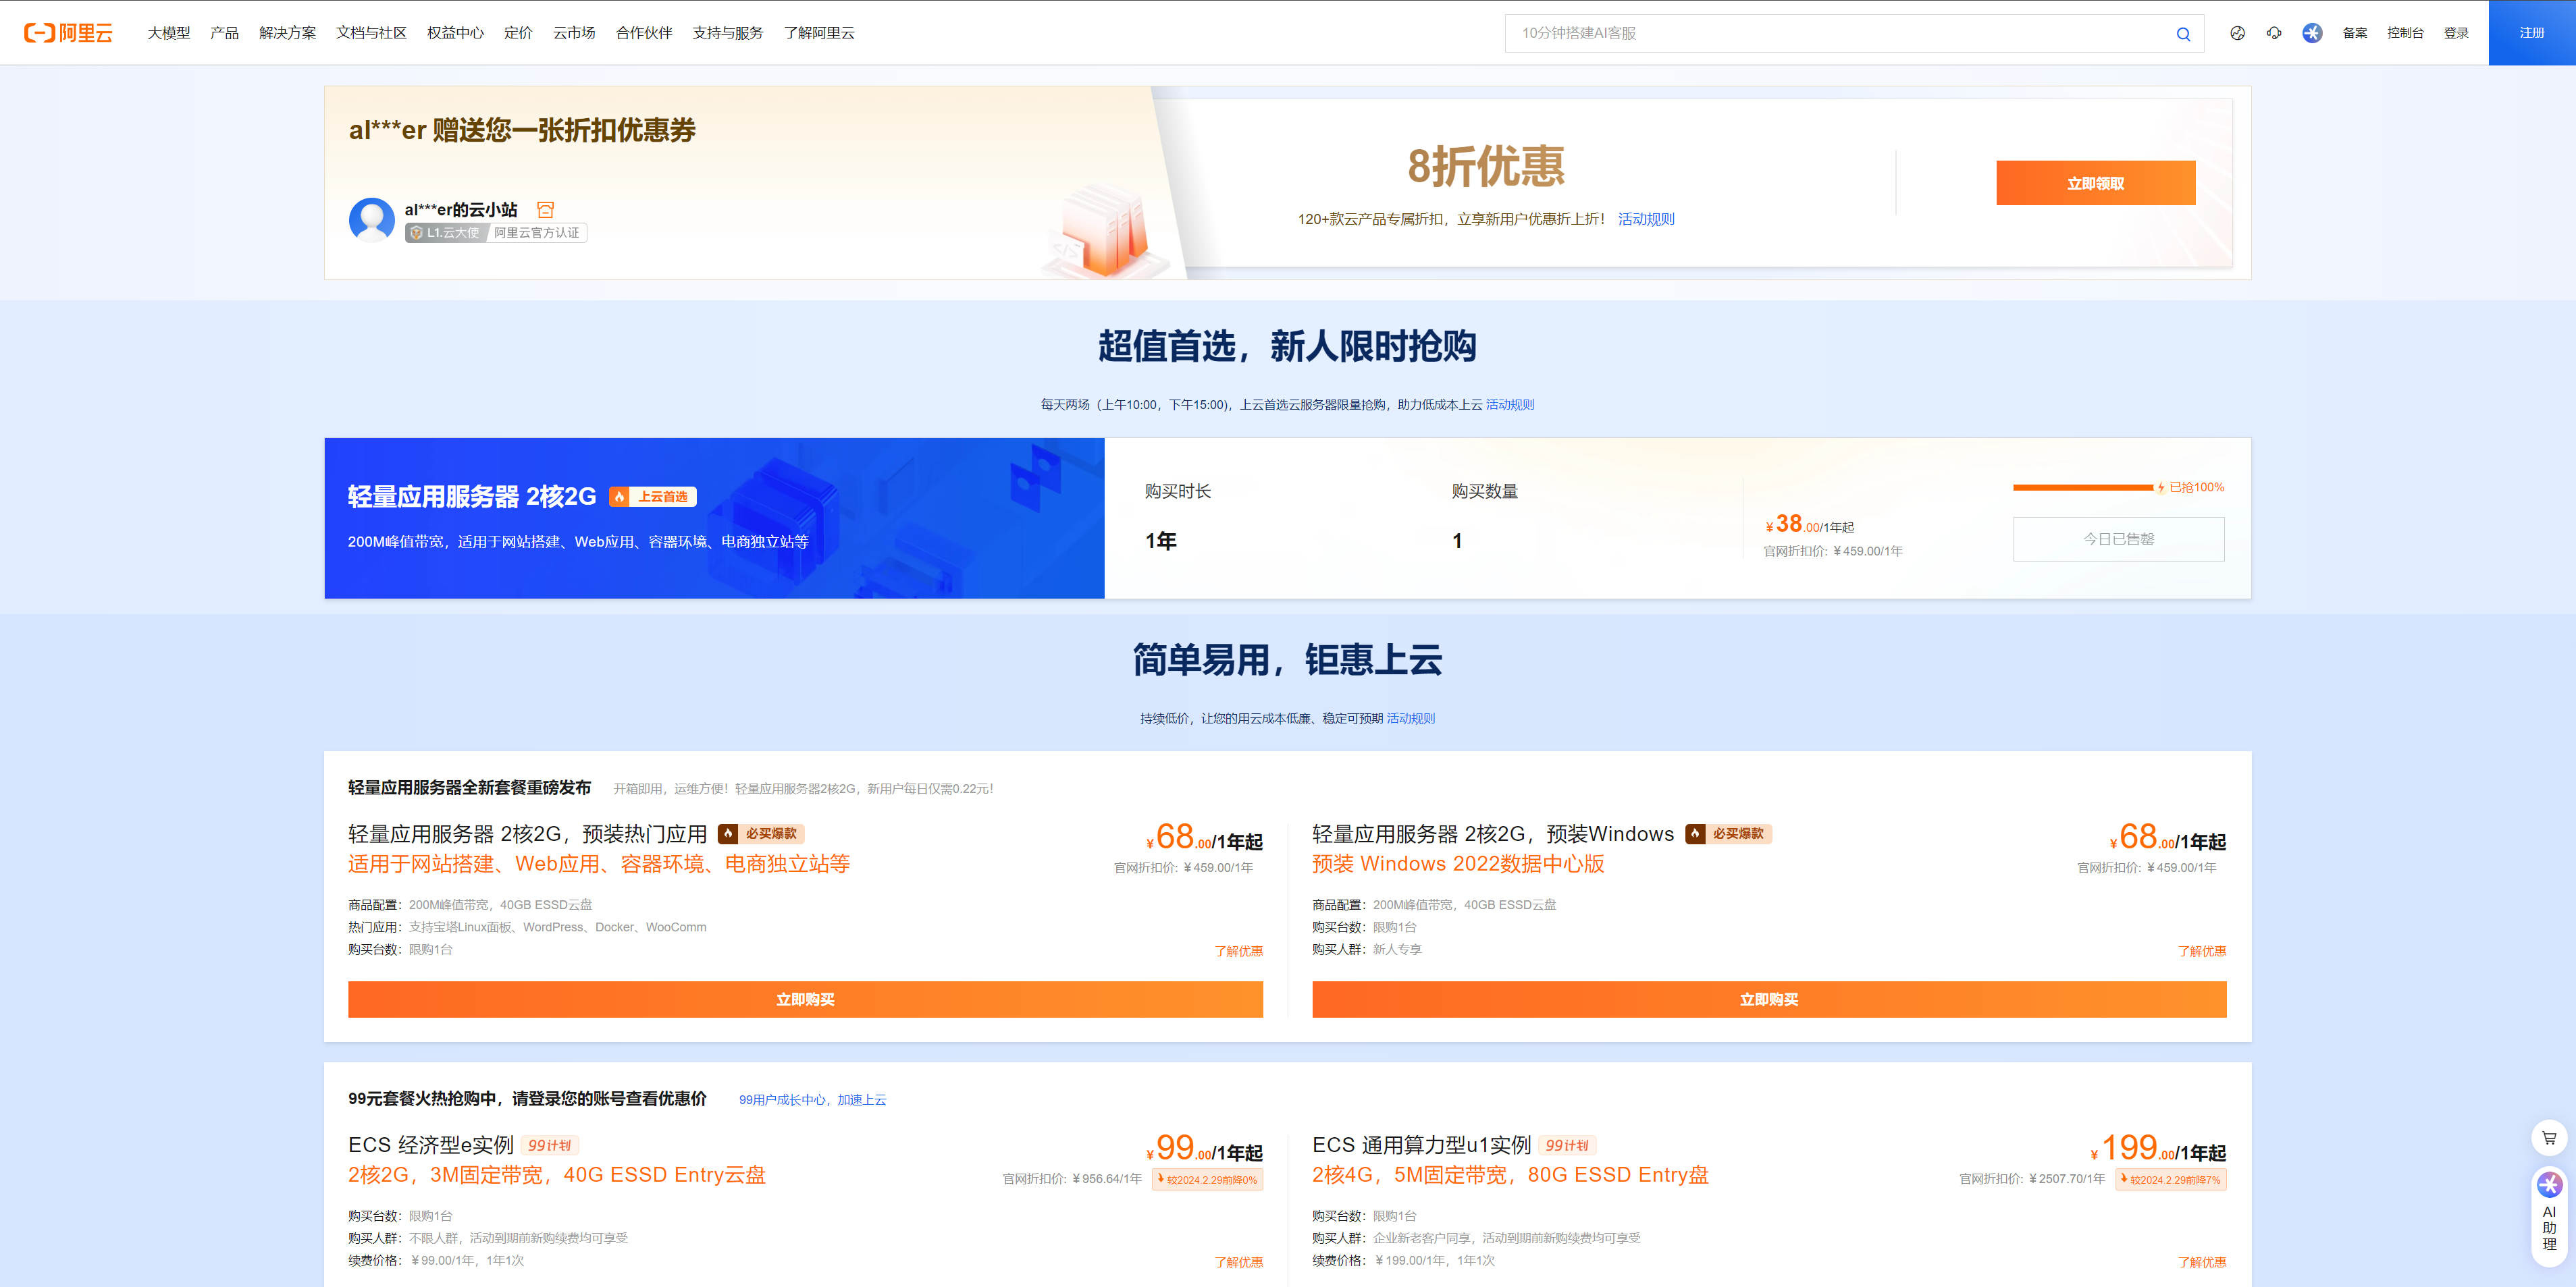Screen dimensions: 2576x1287
Task: Click the 8折优惠 heading
Action: 1485,166
